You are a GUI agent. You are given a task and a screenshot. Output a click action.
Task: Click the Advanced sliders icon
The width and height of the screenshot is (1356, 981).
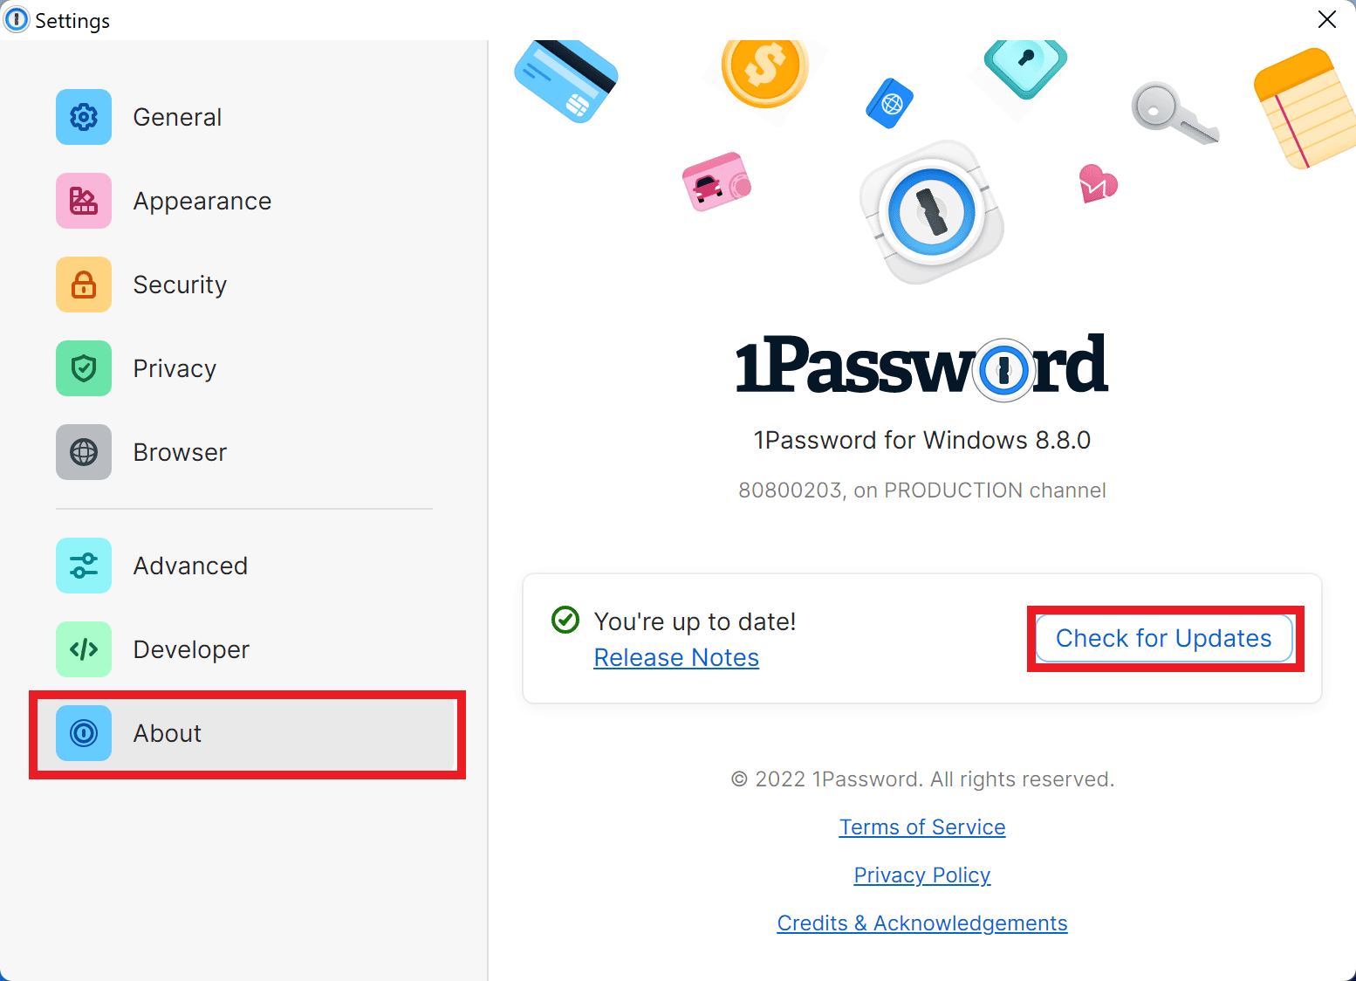tap(83, 565)
